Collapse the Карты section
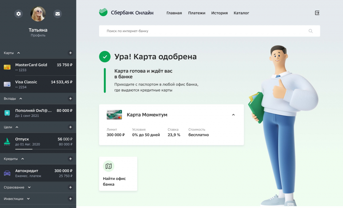Image resolution: width=343 pixels, height=208 pixels. tap(19, 53)
